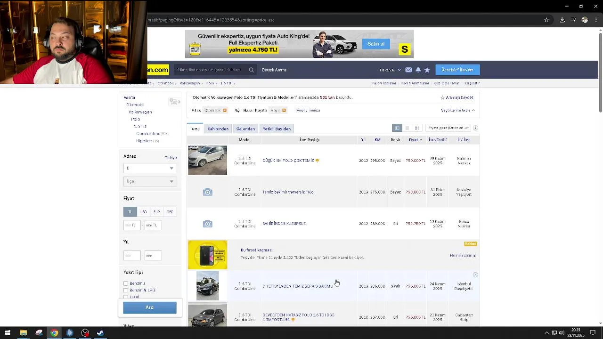Click the Satın al button in banner

click(x=376, y=44)
